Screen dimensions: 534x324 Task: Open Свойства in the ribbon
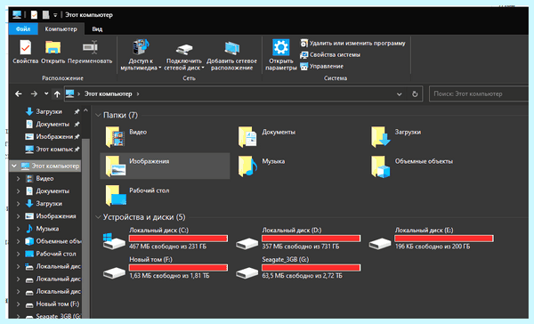(25, 52)
